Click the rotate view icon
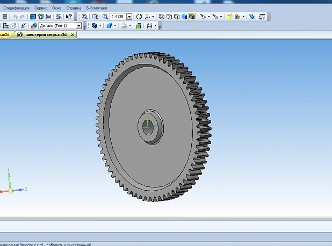Image resolution: width=332 pixels, height=246 pixels. (139, 17)
